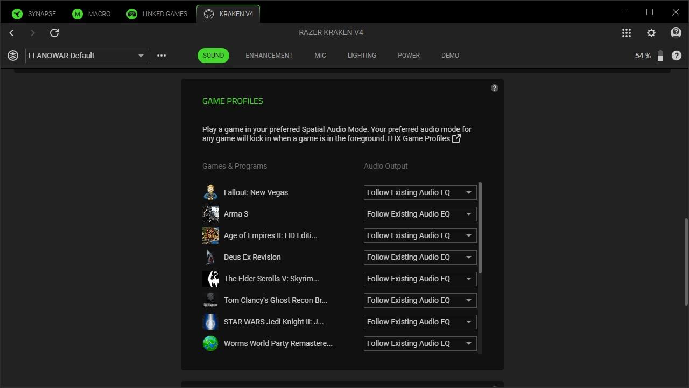Open STAR WARS Jedi Knight audio dropdown
The height and width of the screenshot is (388, 689).
click(x=420, y=322)
